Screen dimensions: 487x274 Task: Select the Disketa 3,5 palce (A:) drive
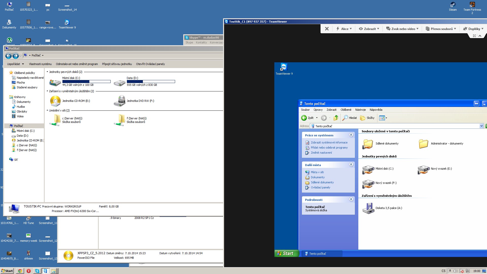click(x=368, y=208)
